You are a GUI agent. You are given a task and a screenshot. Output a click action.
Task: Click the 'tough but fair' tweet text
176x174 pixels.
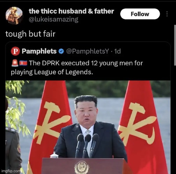coord(30,34)
